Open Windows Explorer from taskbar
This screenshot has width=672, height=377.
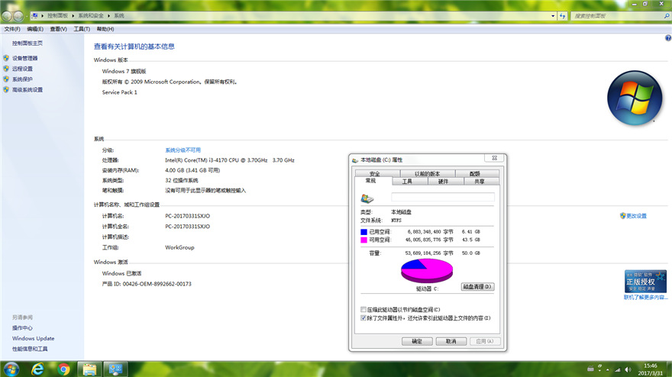[x=89, y=369]
